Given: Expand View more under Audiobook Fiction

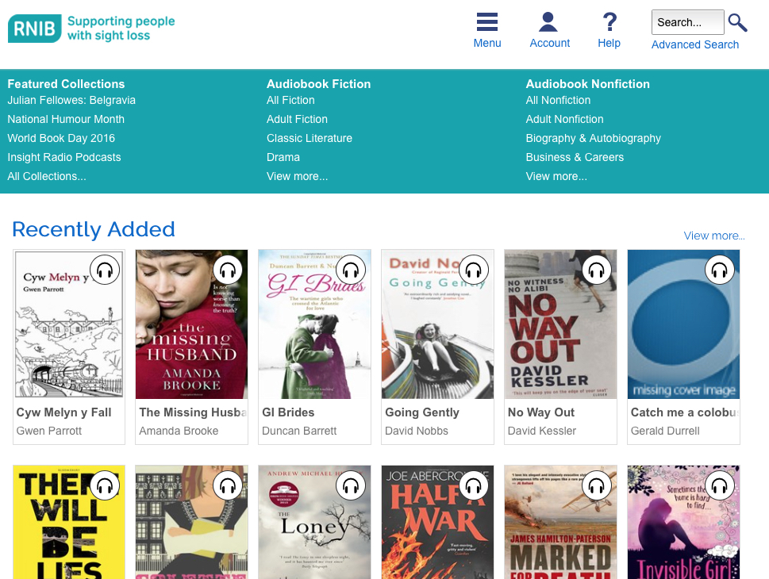Looking at the screenshot, I should coord(297,176).
